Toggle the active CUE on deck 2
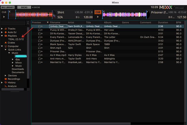The image size is (187, 125). (98, 12)
